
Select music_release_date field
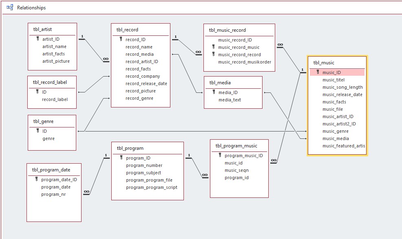pyautogui.click(x=342, y=94)
